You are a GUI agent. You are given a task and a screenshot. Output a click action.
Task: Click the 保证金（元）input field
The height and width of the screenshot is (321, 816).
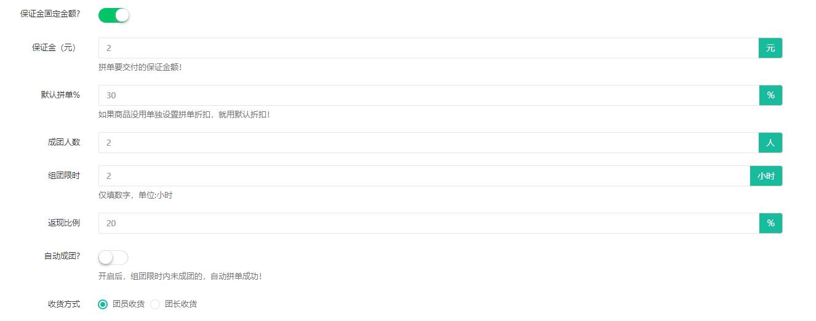[x=428, y=48]
